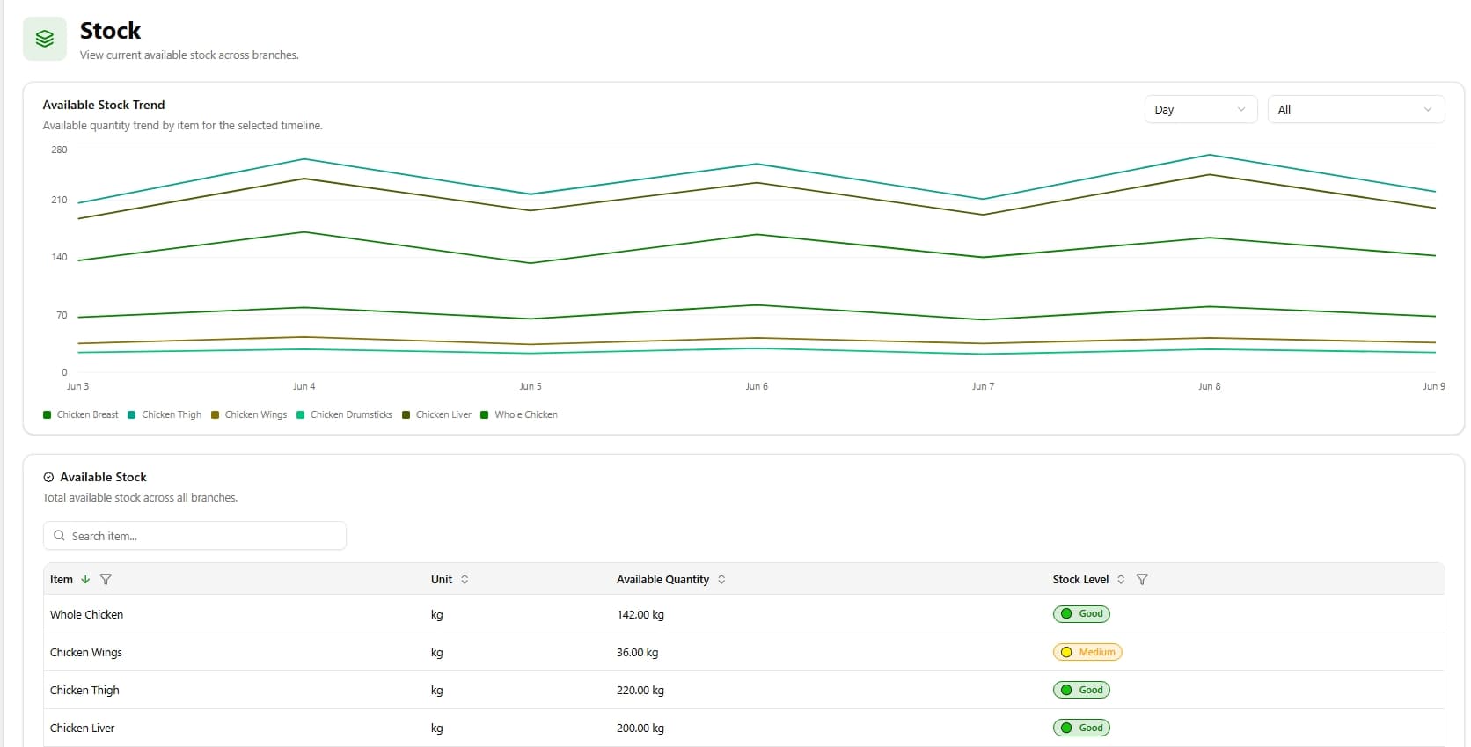Toggle Chicken Wings legend entry
Viewport: 1471px width, 747px height.
pyautogui.click(x=249, y=415)
